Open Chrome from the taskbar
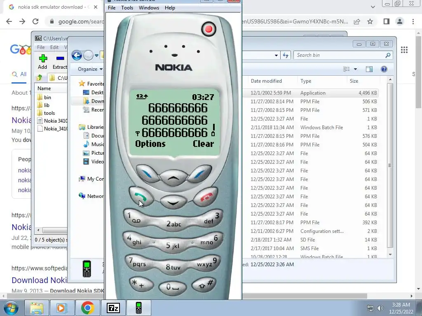The height and width of the screenshot is (316, 422). pyautogui.click(x=87, y=308)
